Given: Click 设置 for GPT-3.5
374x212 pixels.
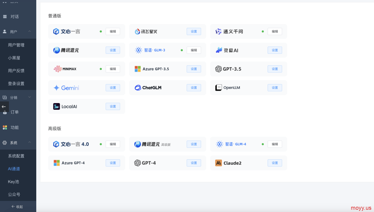Looking at the screenshot, I should click(275, 69).
